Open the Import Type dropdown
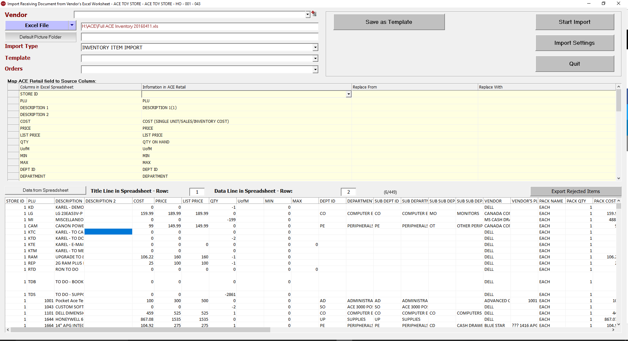 pyautogui.click(x=315, y=47)
